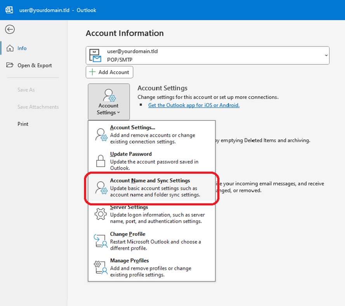Screen dimensions: 345x306
Task: Click the Add Account button
Action: 109,72
